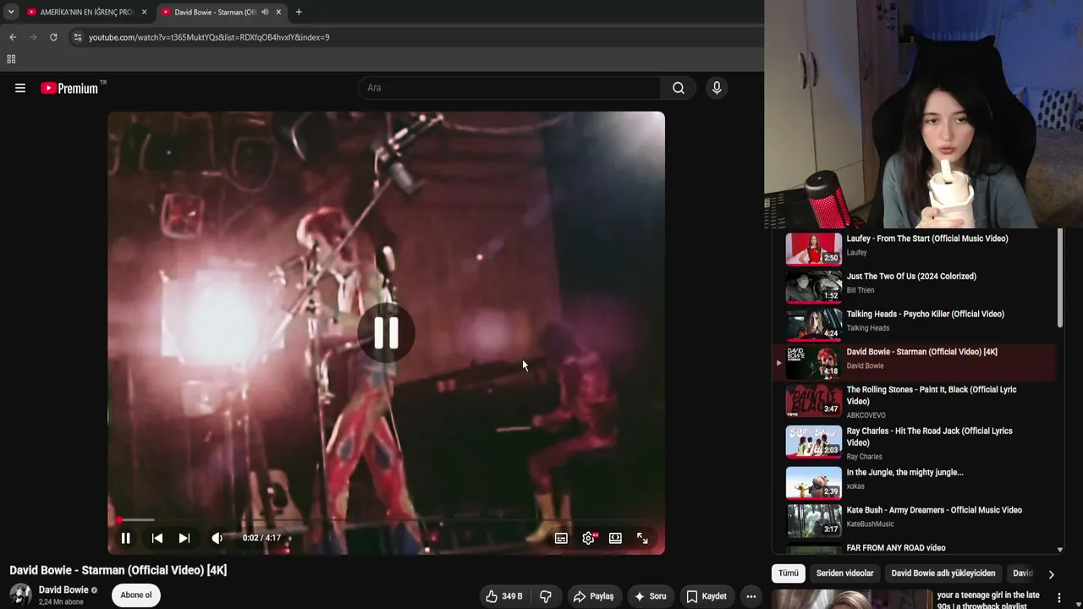This screenshot has height=609, width=1083.
Task: Open David Bowie channel avatar
Action: (20, 595)
